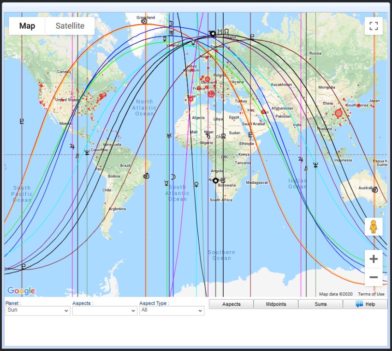This screenshot has width=392, height=351.
Task: Toggle fullscreen map view
Action: click(374, 26)
